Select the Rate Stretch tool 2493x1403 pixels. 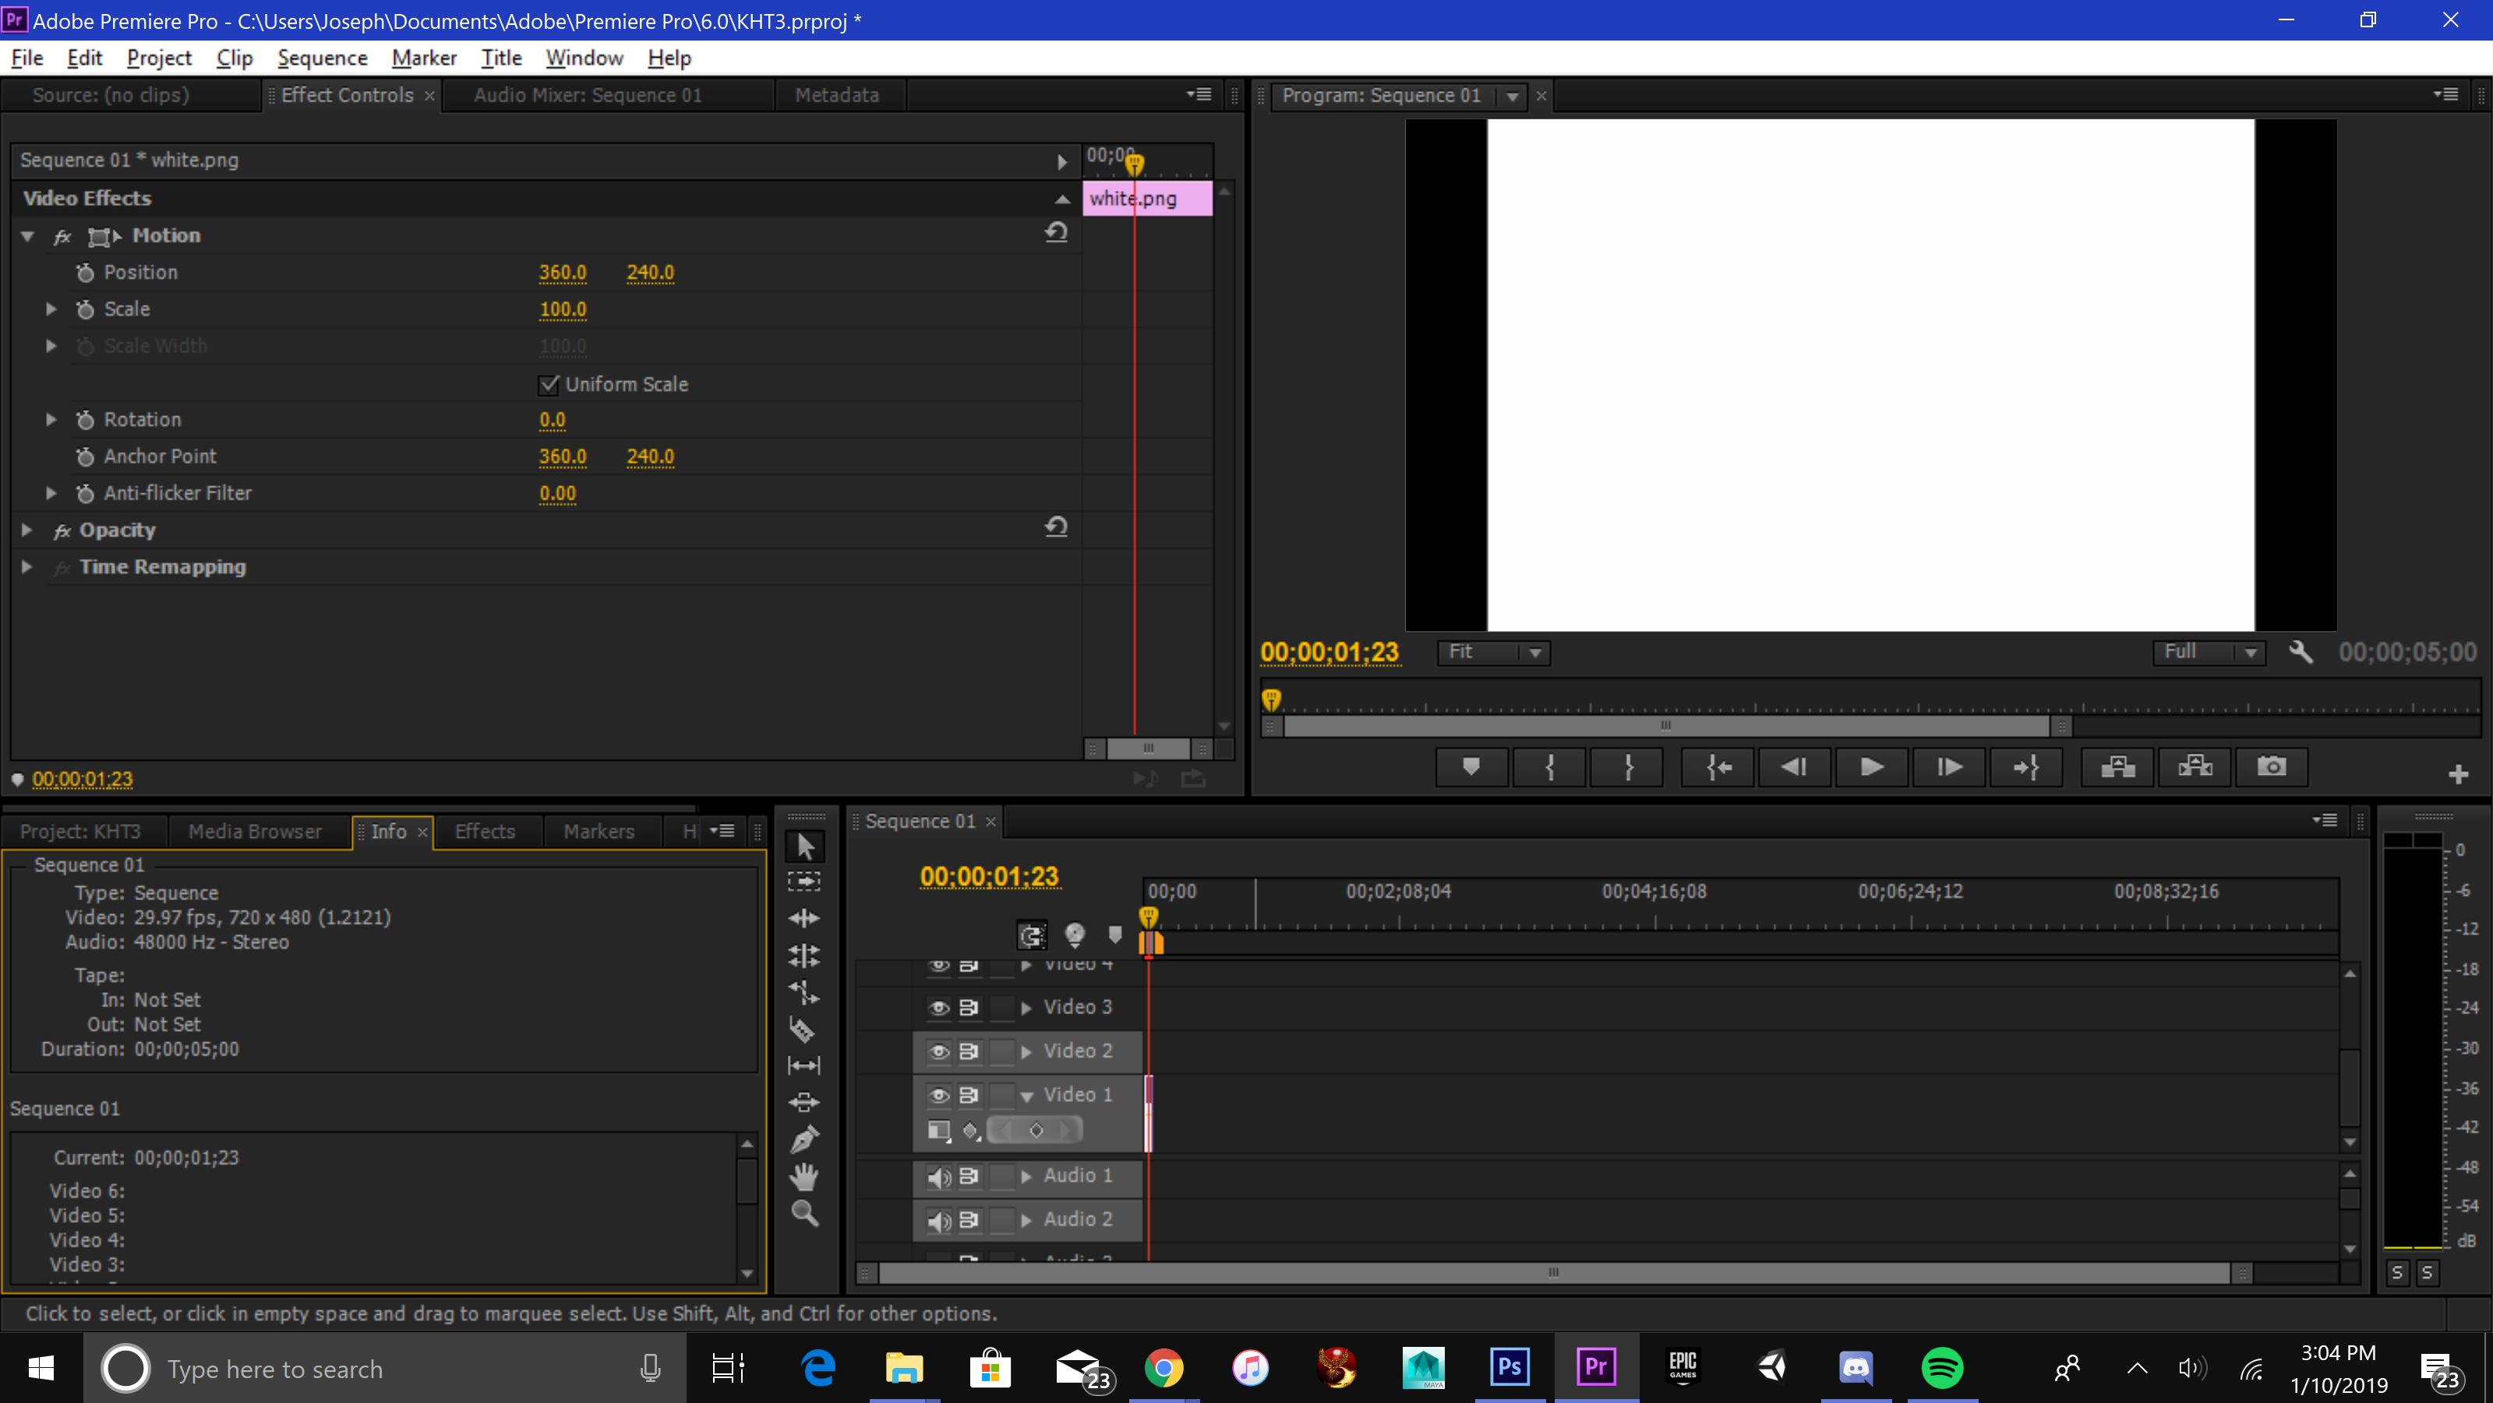click(804, 992)
